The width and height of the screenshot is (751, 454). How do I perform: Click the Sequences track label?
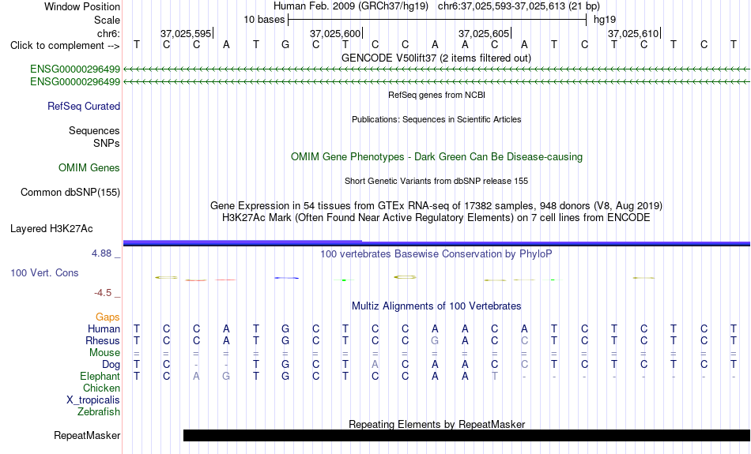94,130
